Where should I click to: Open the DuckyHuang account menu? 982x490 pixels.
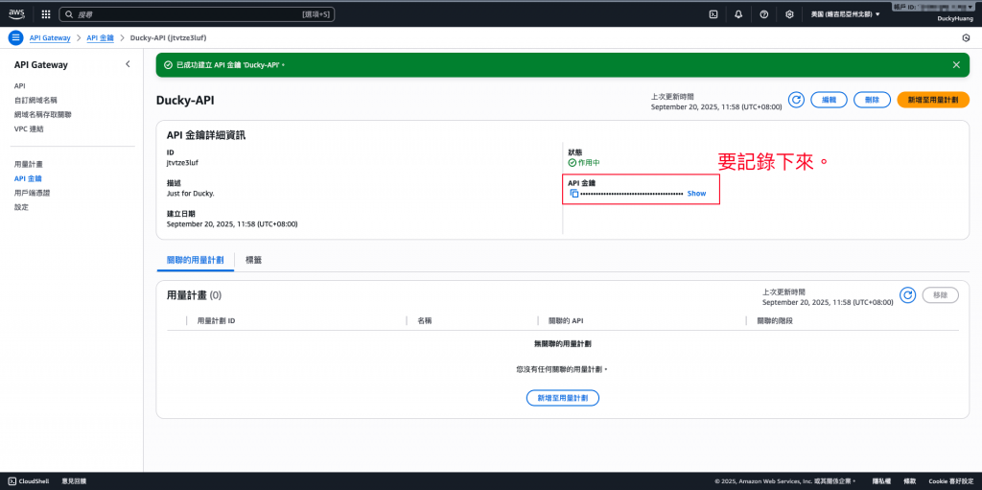click(954, 19)
